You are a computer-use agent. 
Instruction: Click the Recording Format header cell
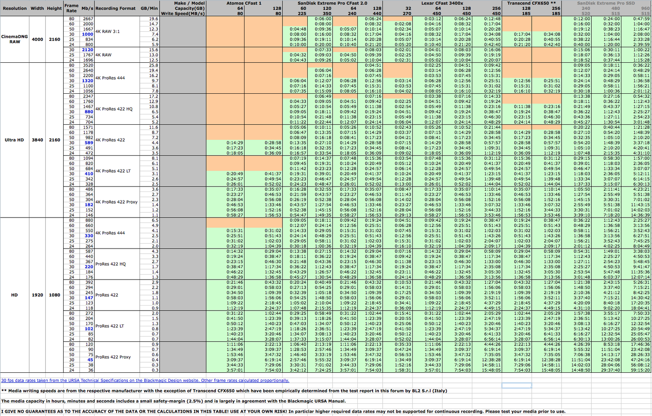pyautogui.click(x=115, y=8)
